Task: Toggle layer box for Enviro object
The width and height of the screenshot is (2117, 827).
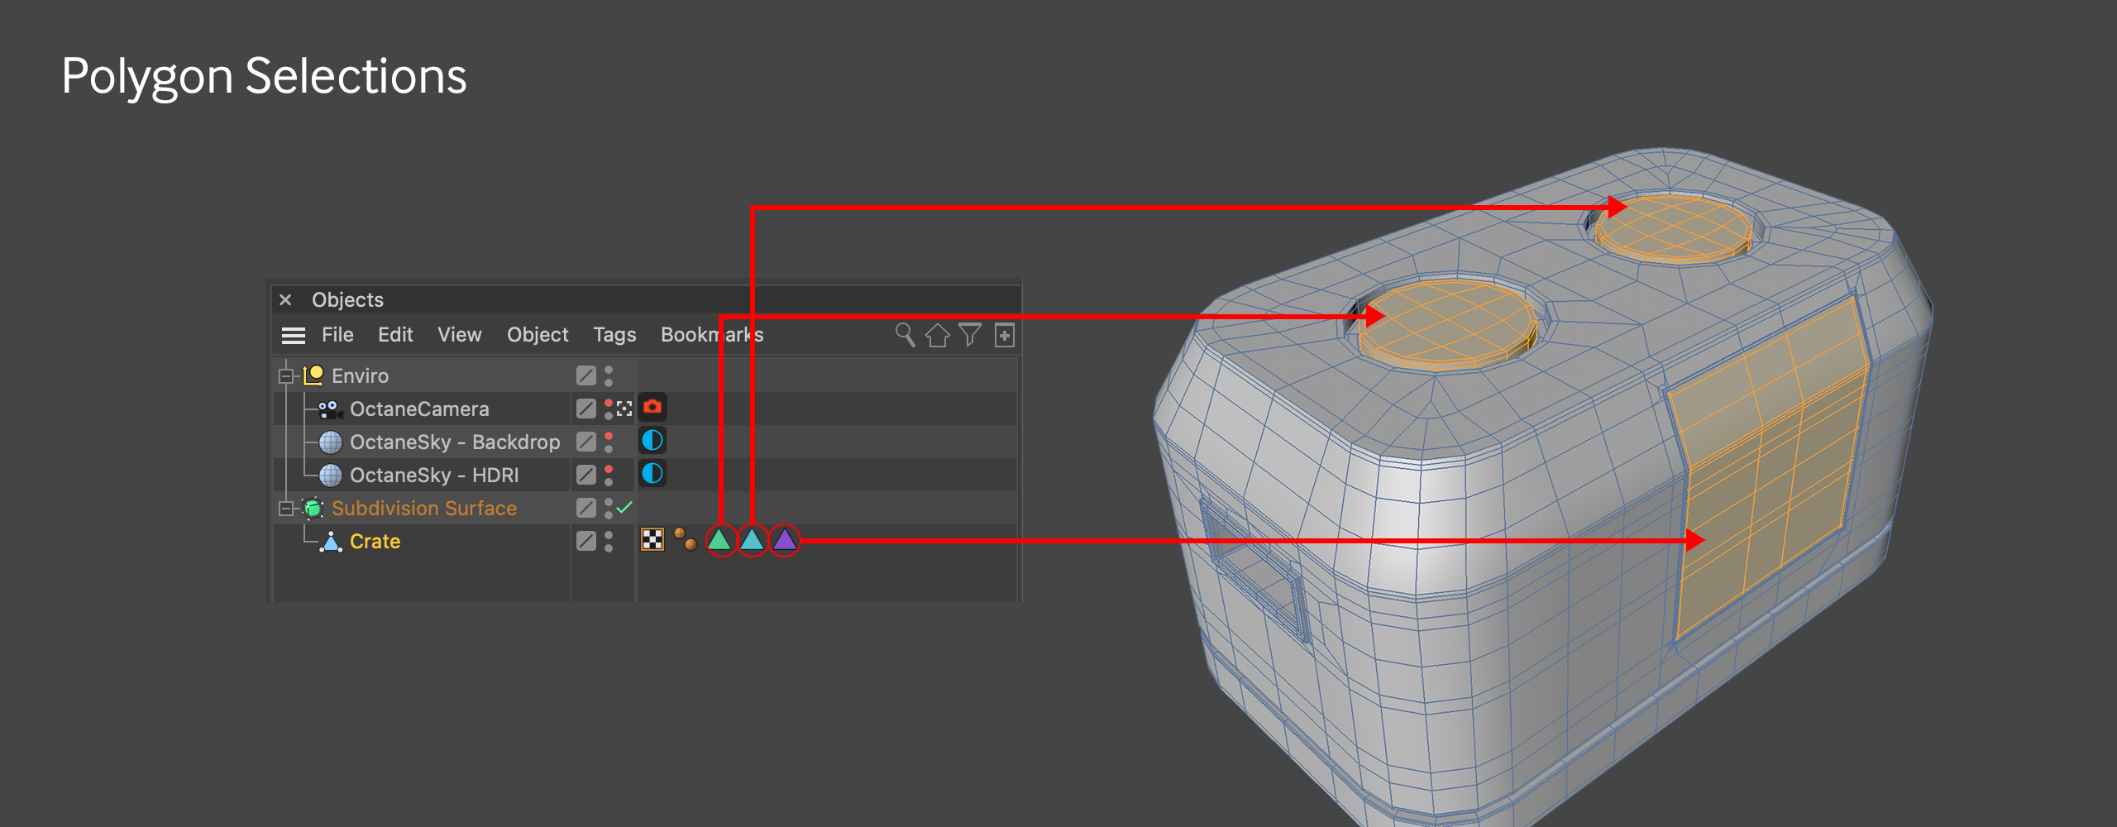Action: click(585, 375)
